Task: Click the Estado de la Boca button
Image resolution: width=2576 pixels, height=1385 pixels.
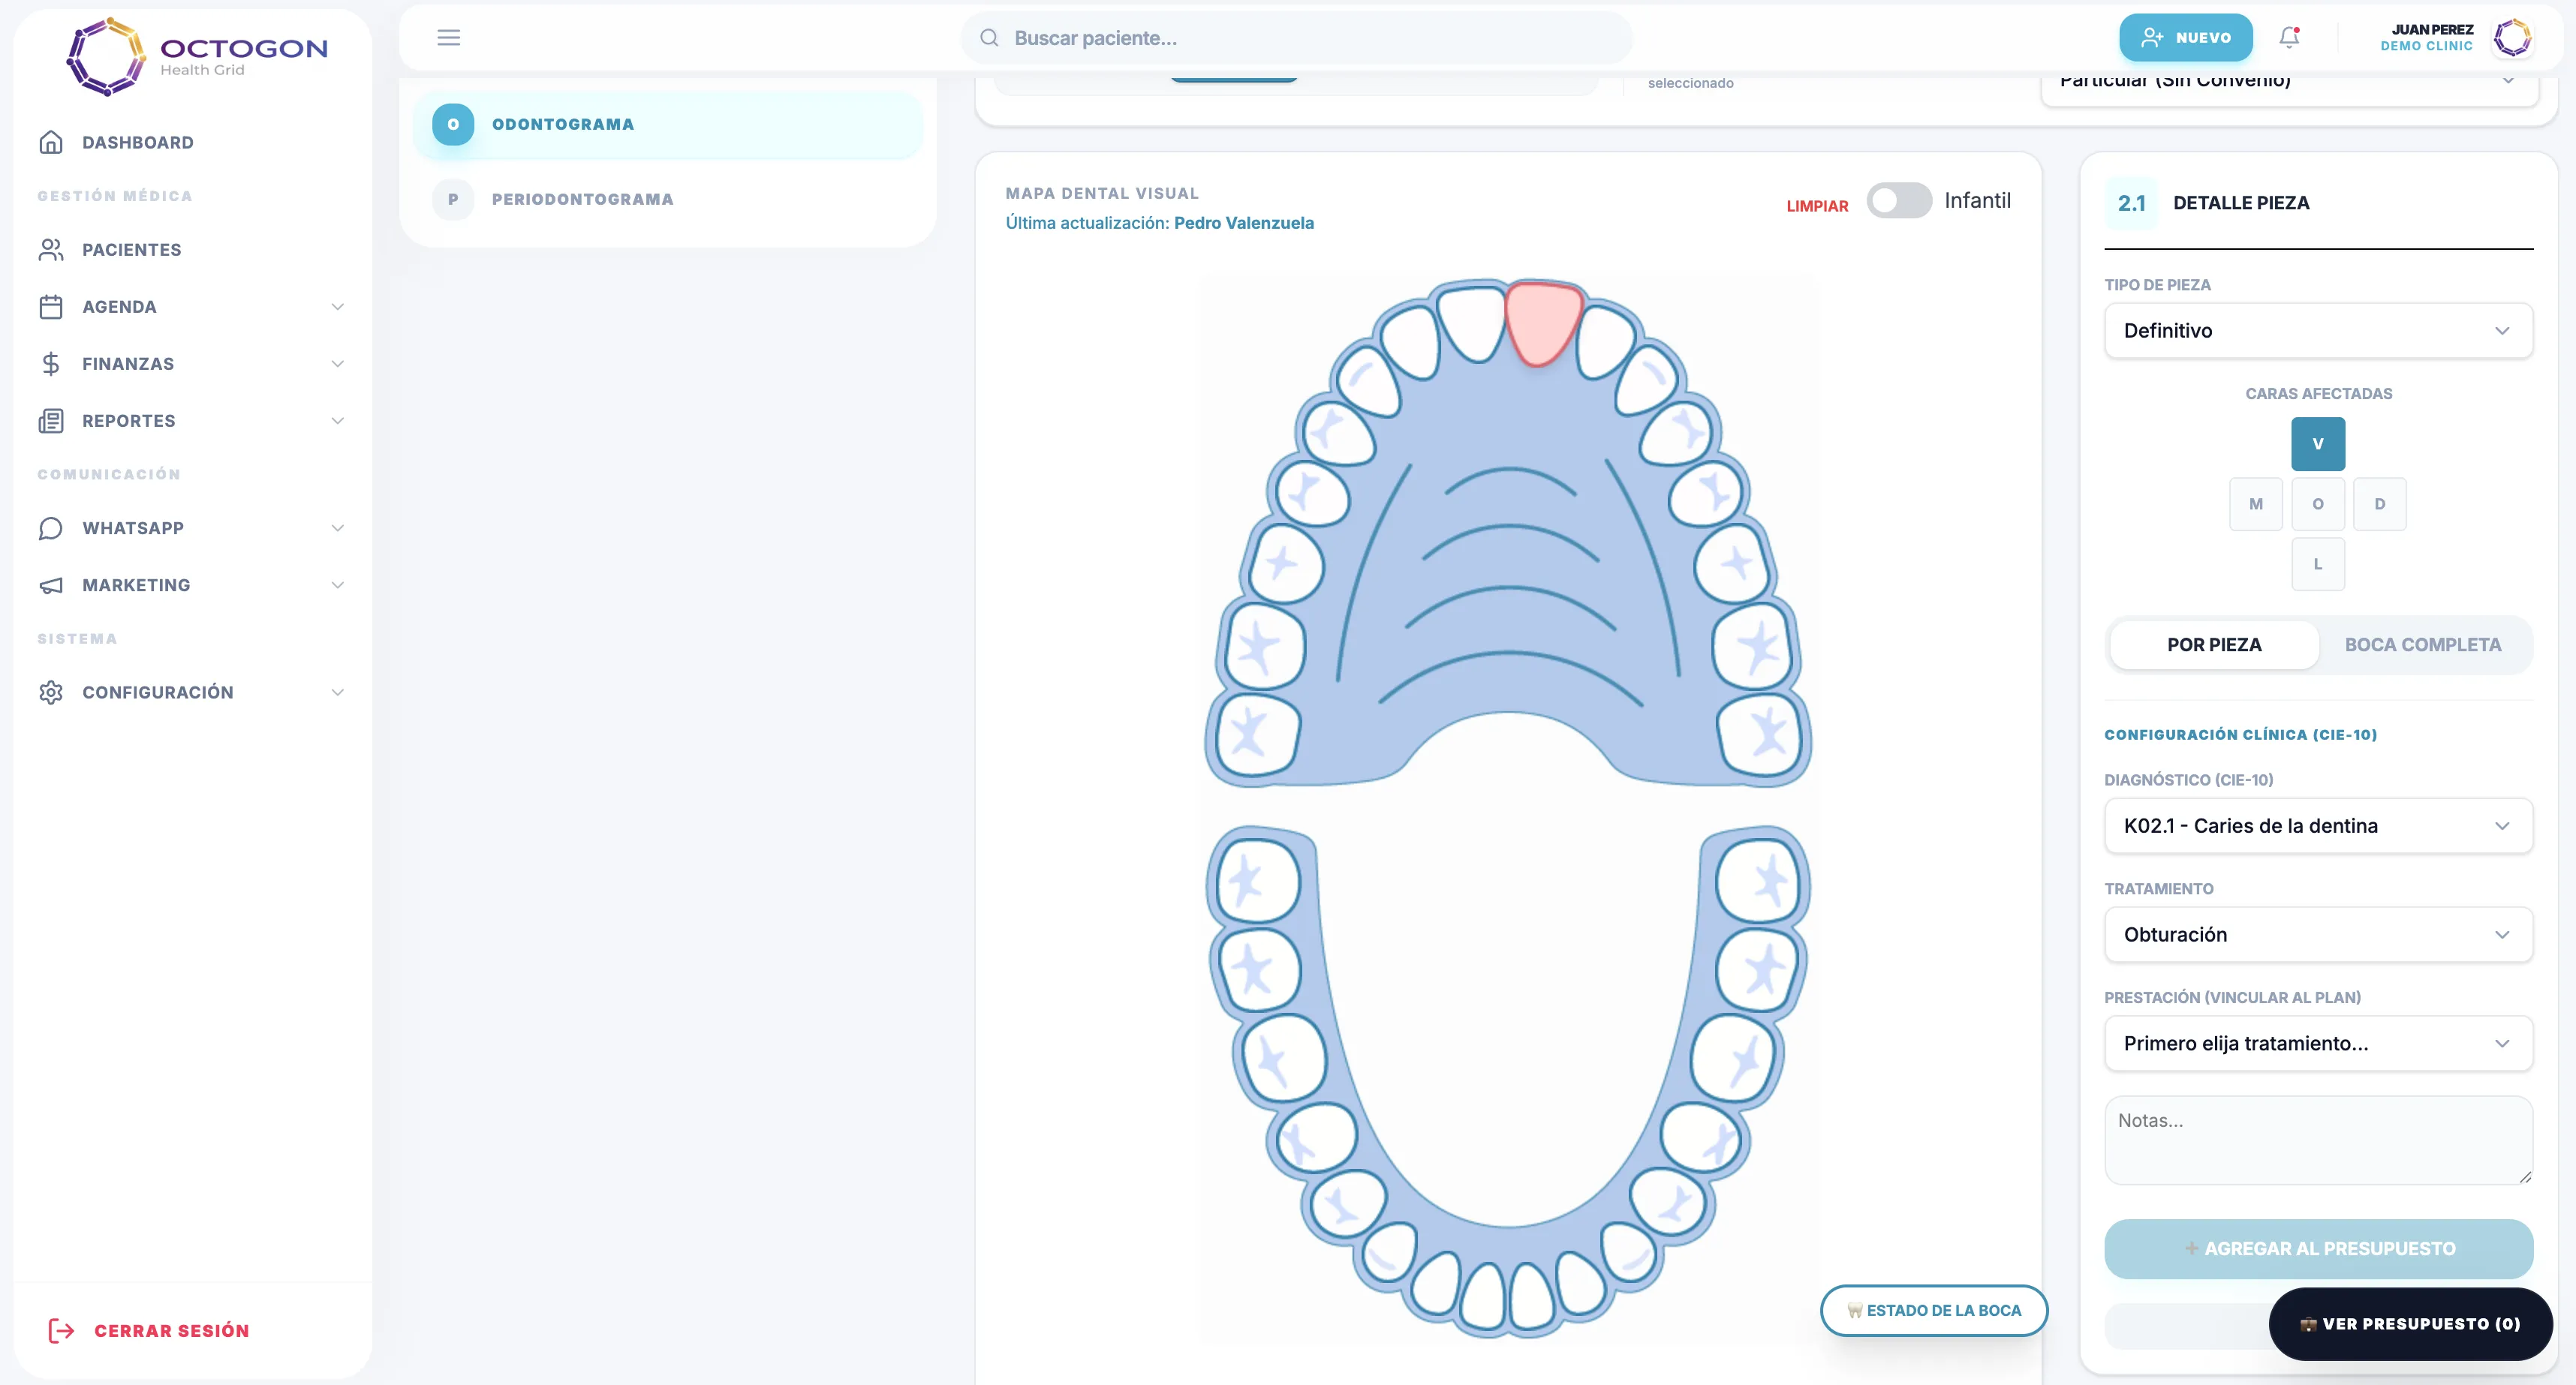Action: point(1934,1310)
